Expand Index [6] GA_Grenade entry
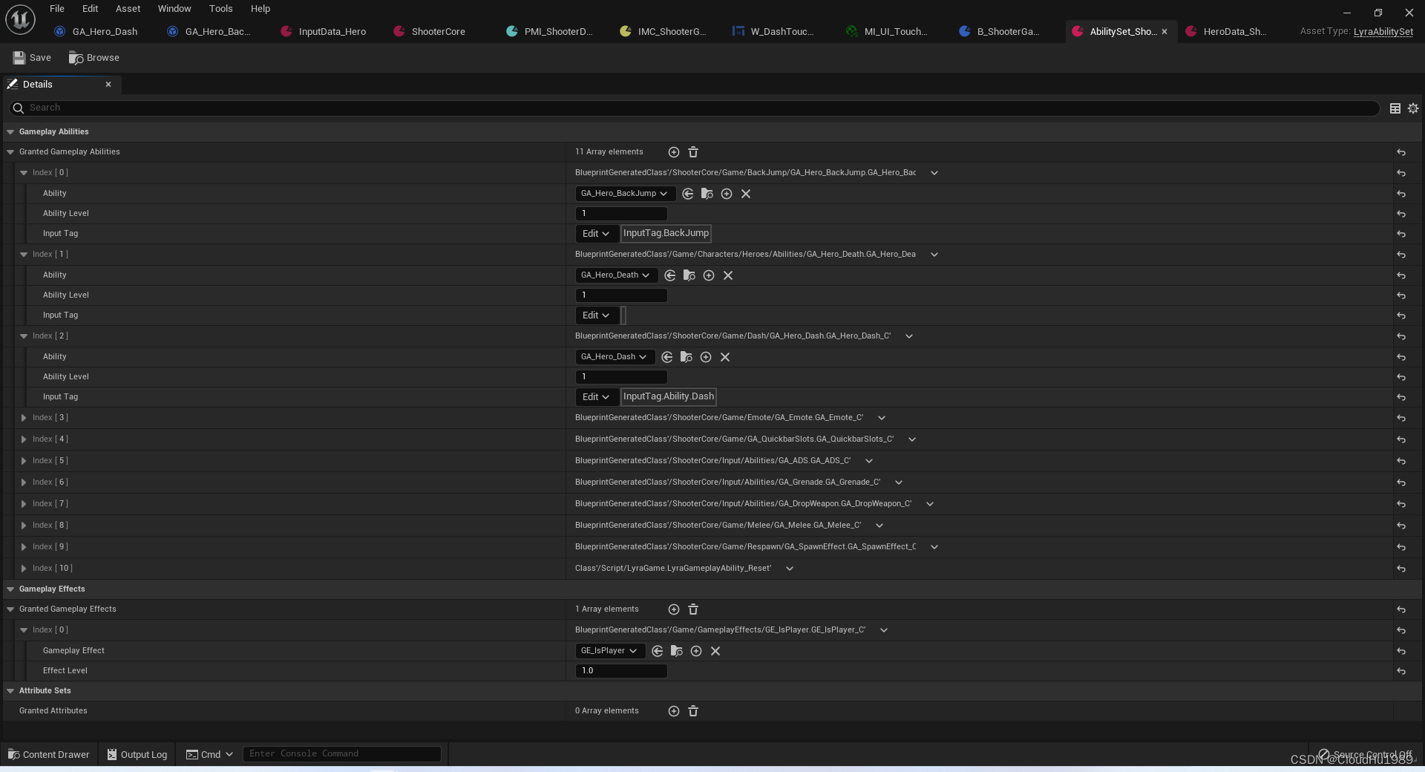 (24, 482)
